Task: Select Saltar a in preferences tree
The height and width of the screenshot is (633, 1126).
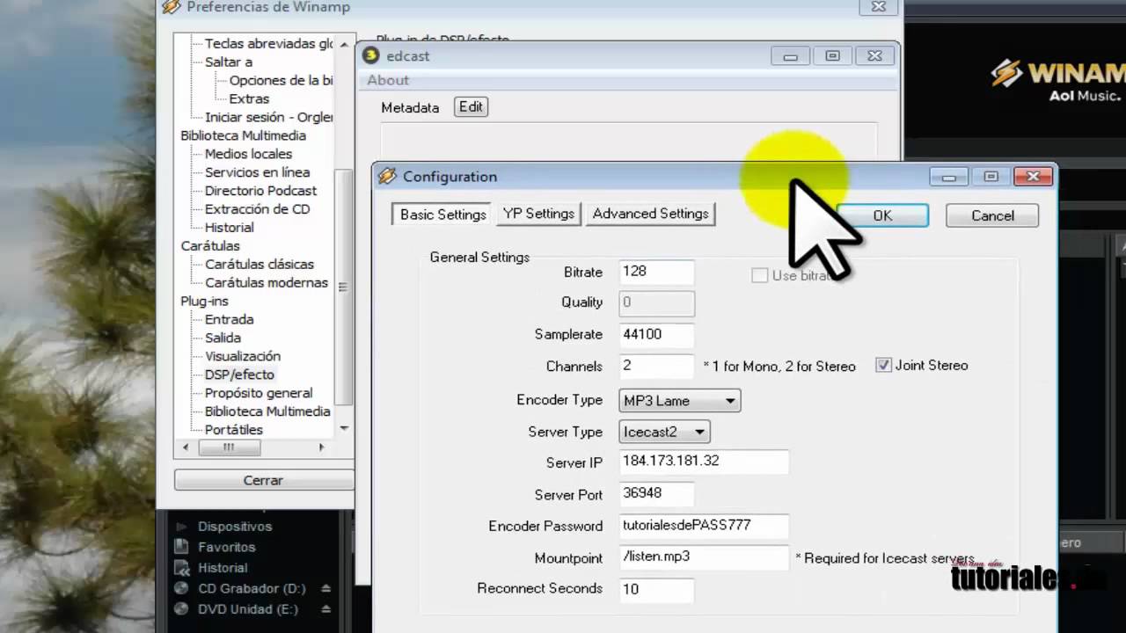Action: click(x=229, y=62)
